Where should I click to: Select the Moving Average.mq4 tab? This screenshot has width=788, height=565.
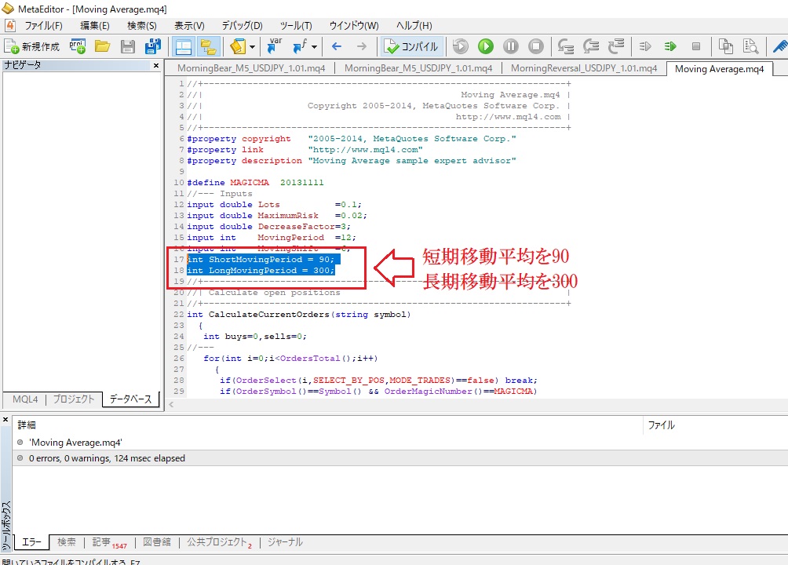coord(719,69)
